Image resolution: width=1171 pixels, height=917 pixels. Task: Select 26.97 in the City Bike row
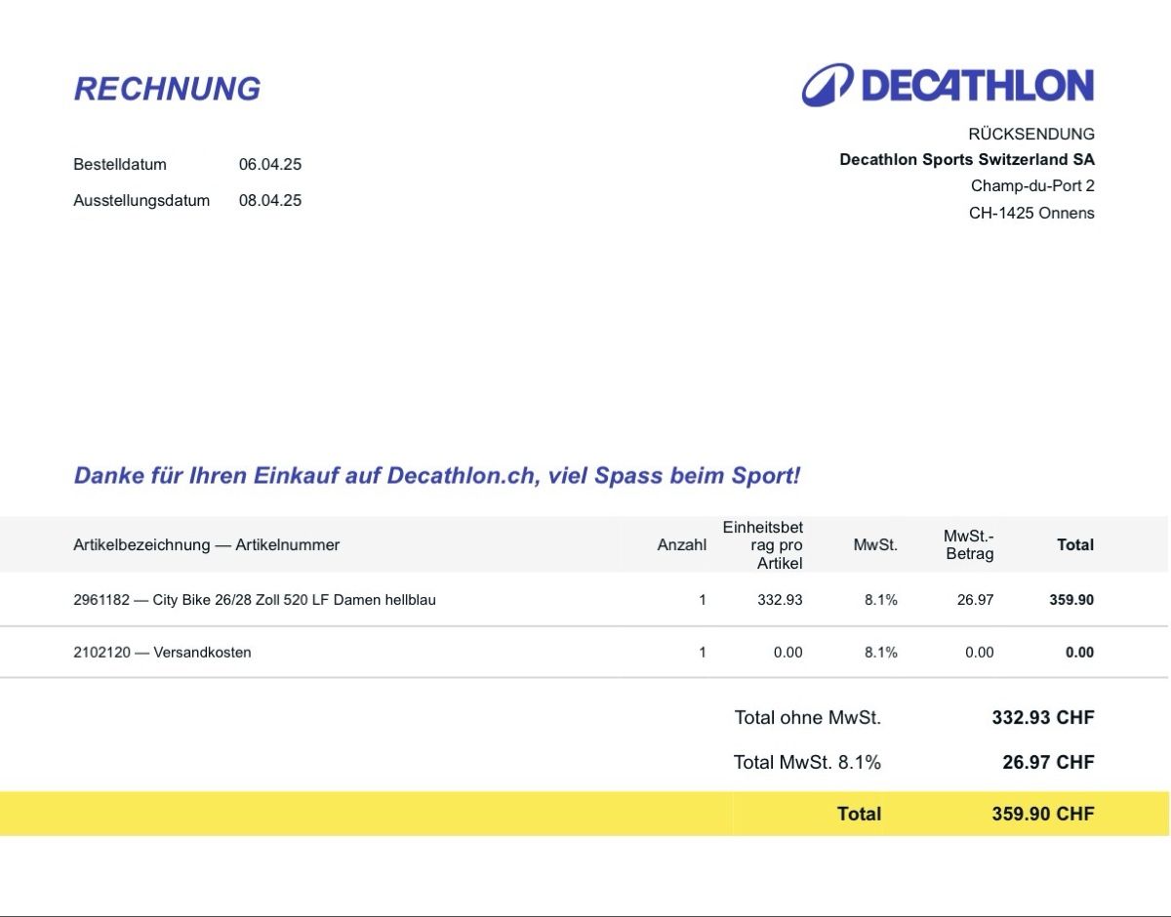975,600
